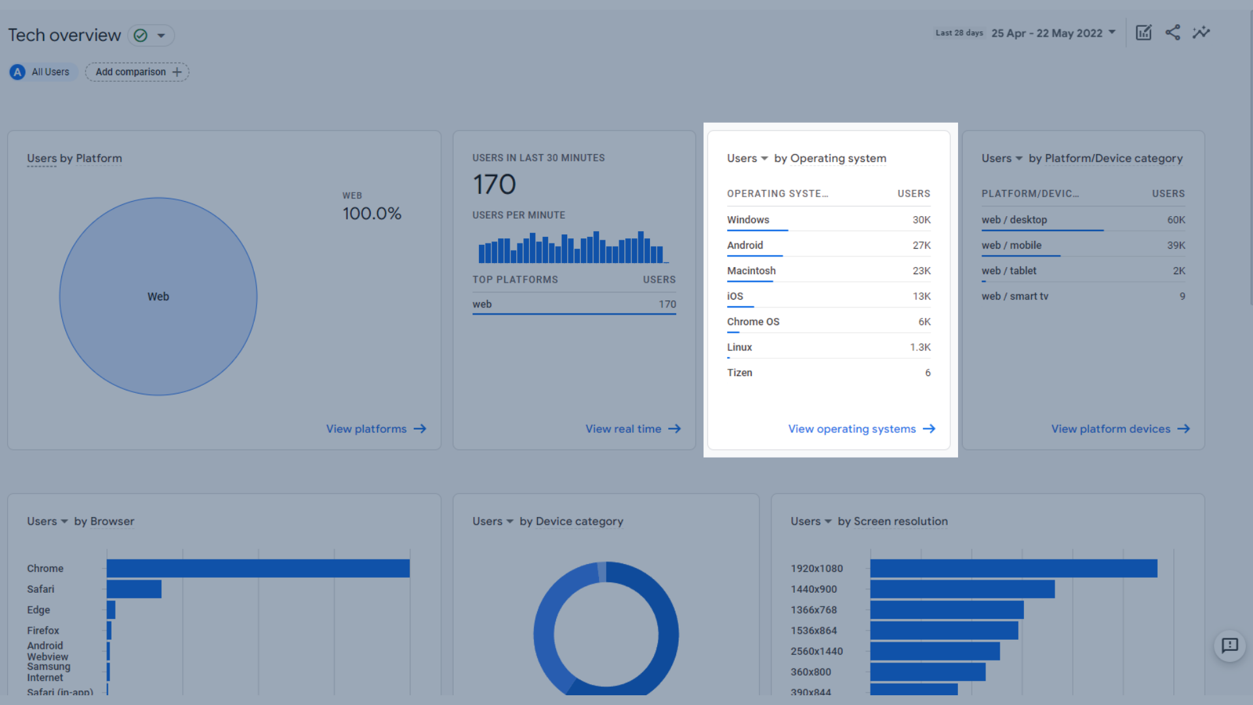
Task: Click the plus icon in Add comparison
Action: point(177,72)
